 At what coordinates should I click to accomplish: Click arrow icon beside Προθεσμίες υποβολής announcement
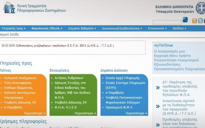point(158,123)
